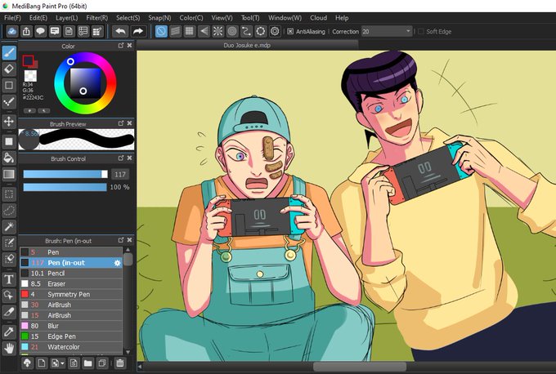Screen dimensions: 556x374
Task: Select the Edge Pen brush
Action: click(x=71, y=336)
